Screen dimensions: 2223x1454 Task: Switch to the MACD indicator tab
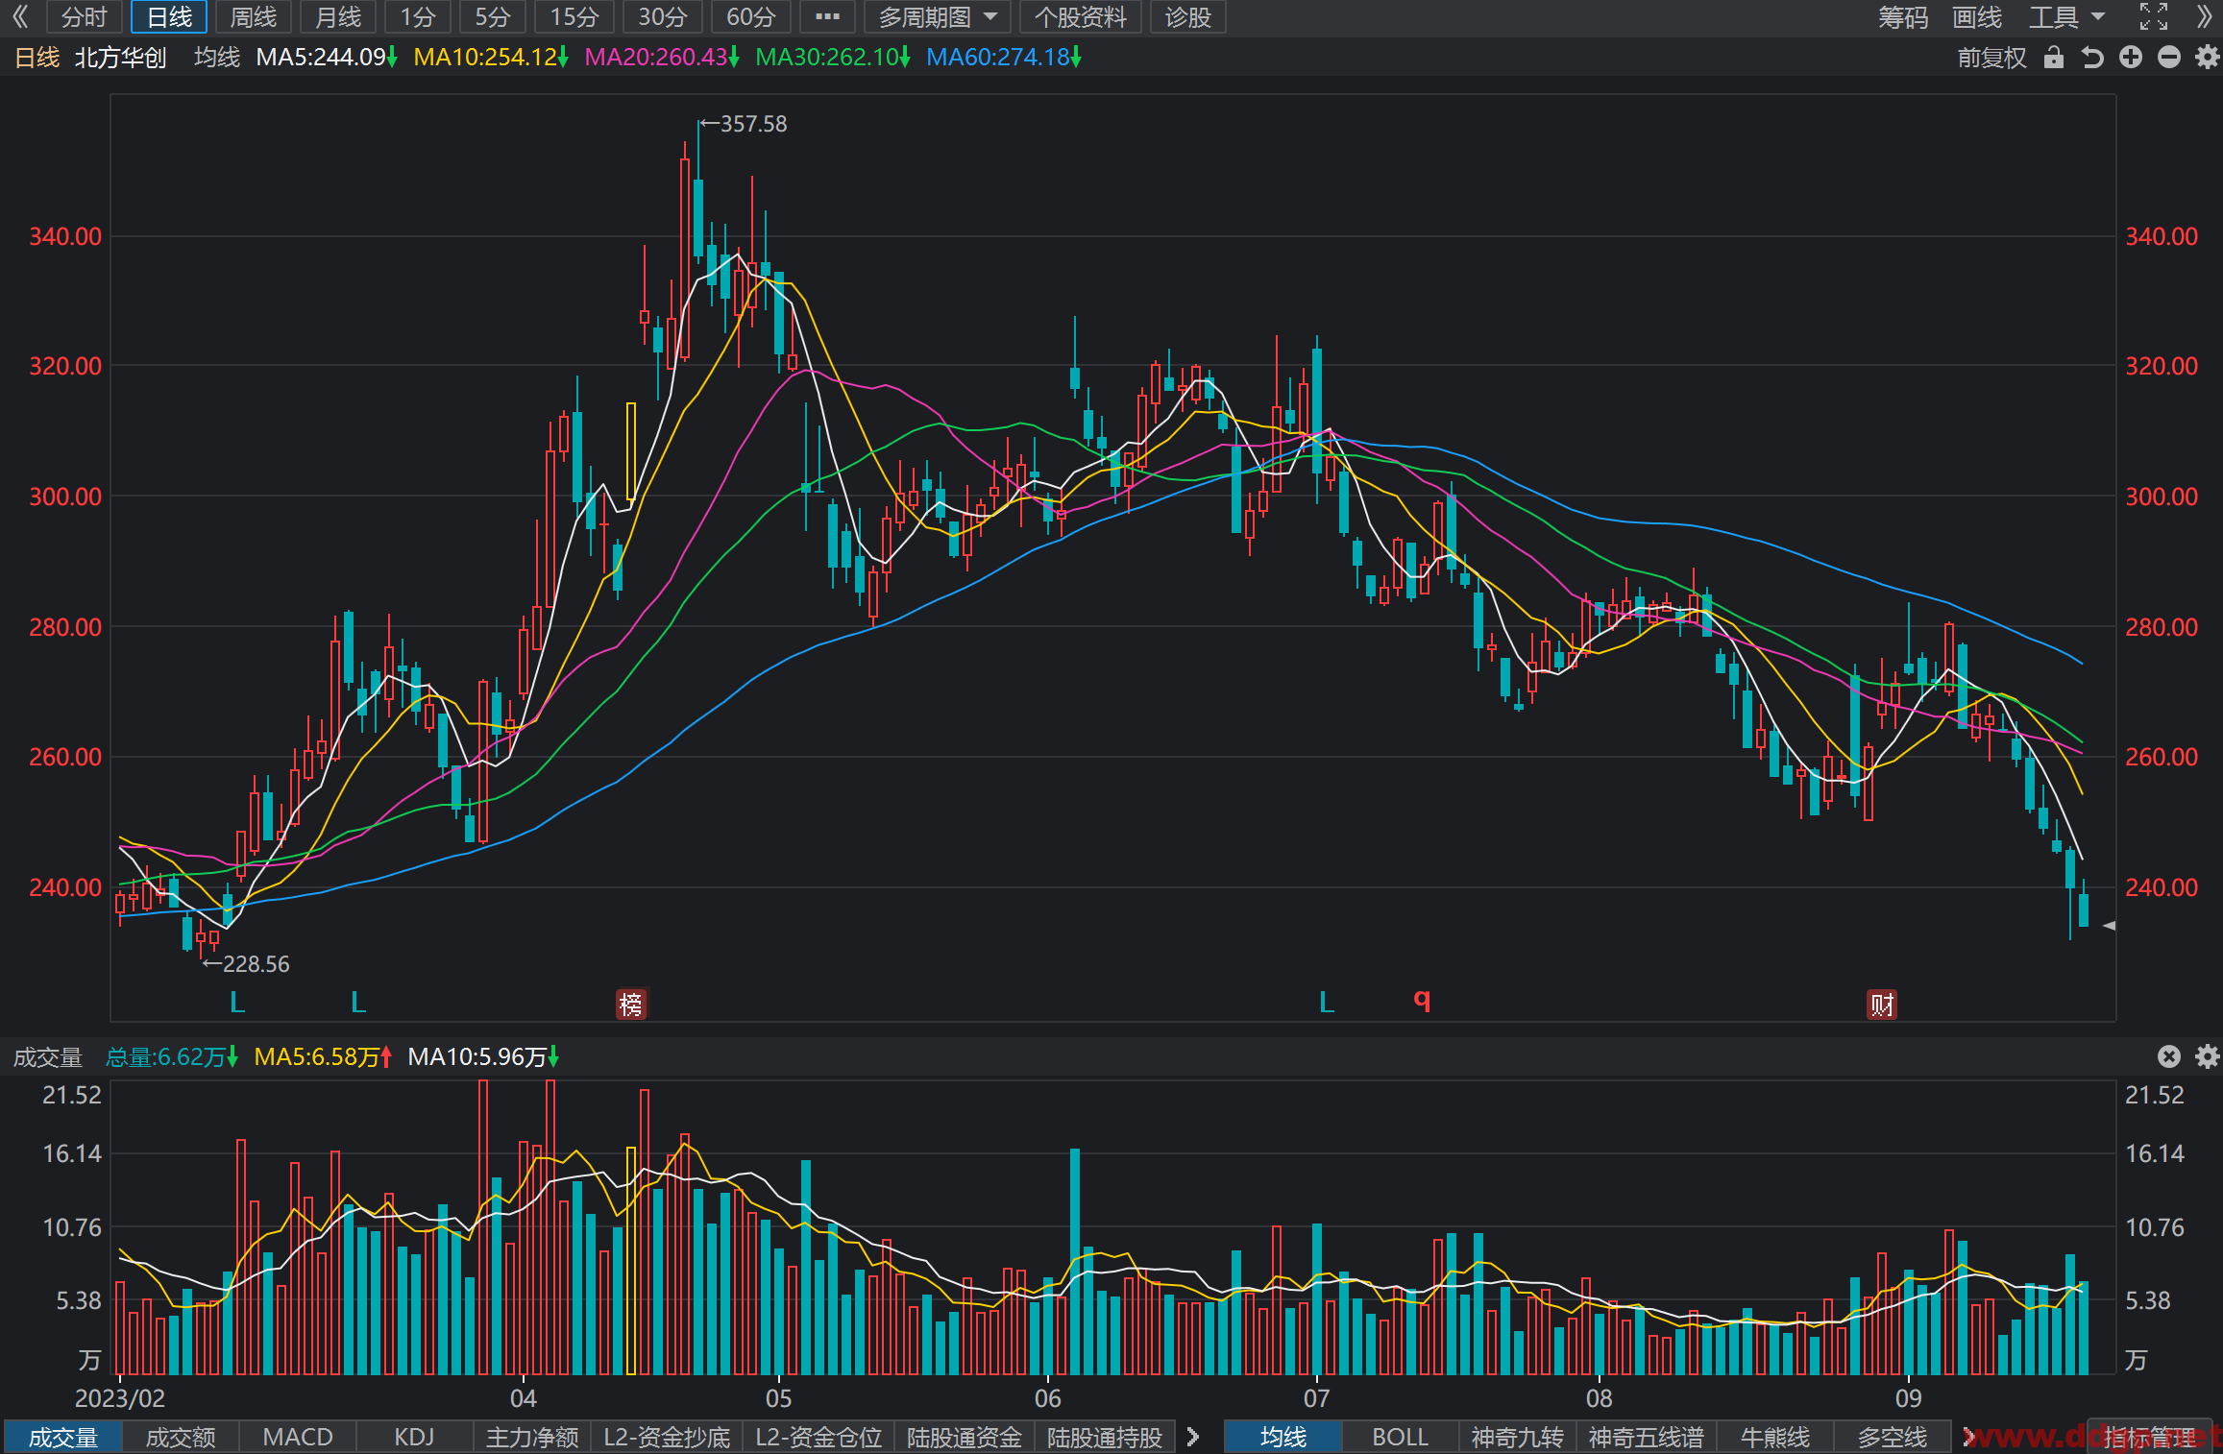[298, 1437]
